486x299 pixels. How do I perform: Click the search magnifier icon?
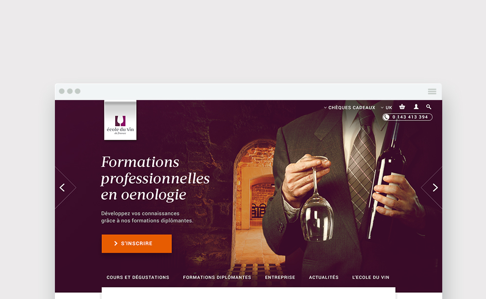[x=429, y=107]
